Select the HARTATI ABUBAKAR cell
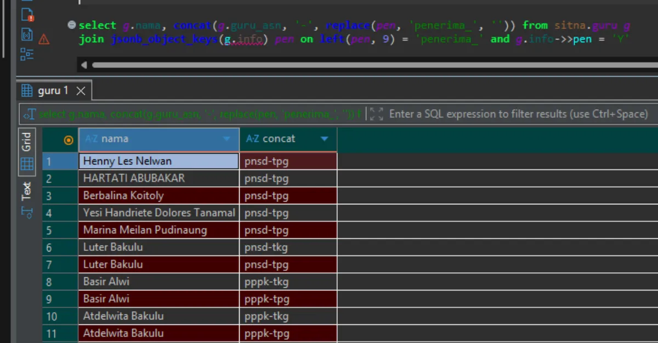Image resolution: width=658 pixels, height=343 pixels. [x=159, y=178]
